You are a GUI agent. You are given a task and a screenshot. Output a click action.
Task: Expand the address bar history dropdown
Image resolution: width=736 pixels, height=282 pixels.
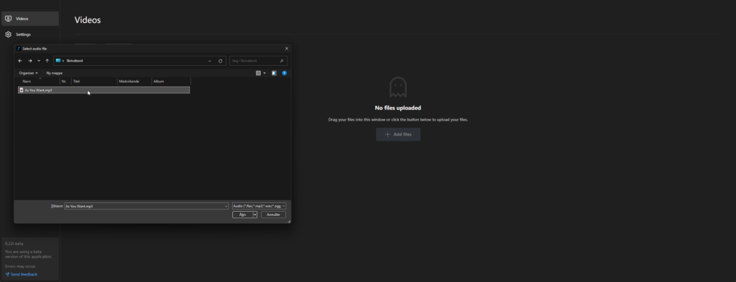coord(210,61)
